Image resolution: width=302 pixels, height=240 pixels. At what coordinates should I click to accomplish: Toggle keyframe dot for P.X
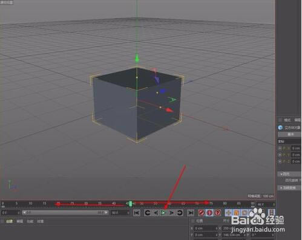(x=280, y=148)
